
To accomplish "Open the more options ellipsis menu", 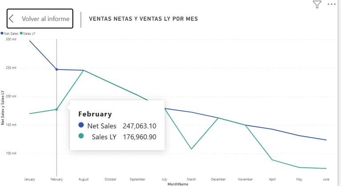I will click(x=331, y=4).
